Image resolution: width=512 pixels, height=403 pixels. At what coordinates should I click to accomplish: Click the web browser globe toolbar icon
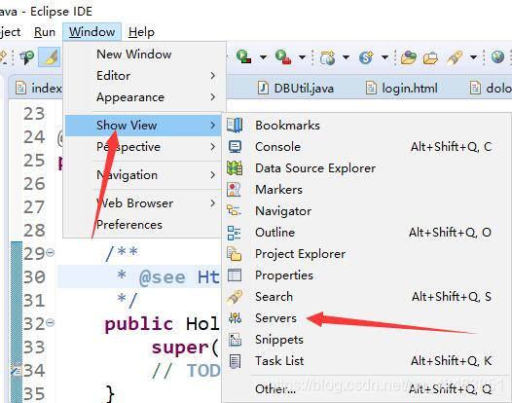497,57
